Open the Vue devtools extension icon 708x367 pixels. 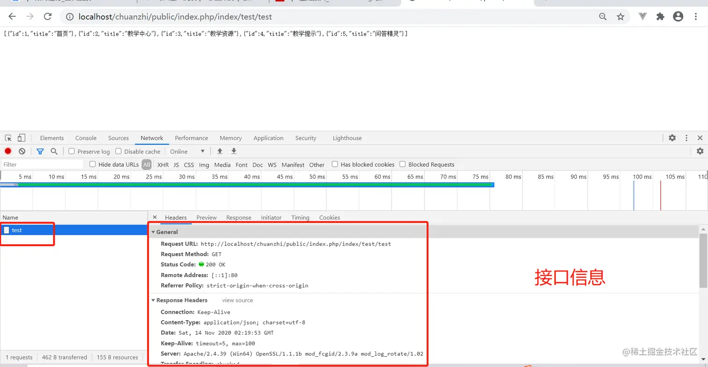click(643, 17)
